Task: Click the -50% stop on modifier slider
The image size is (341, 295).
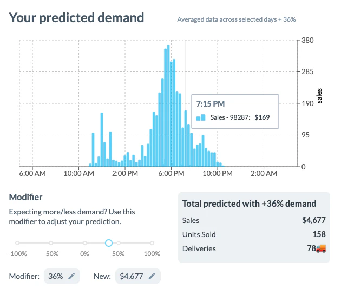Action: [x=51, y=243]
